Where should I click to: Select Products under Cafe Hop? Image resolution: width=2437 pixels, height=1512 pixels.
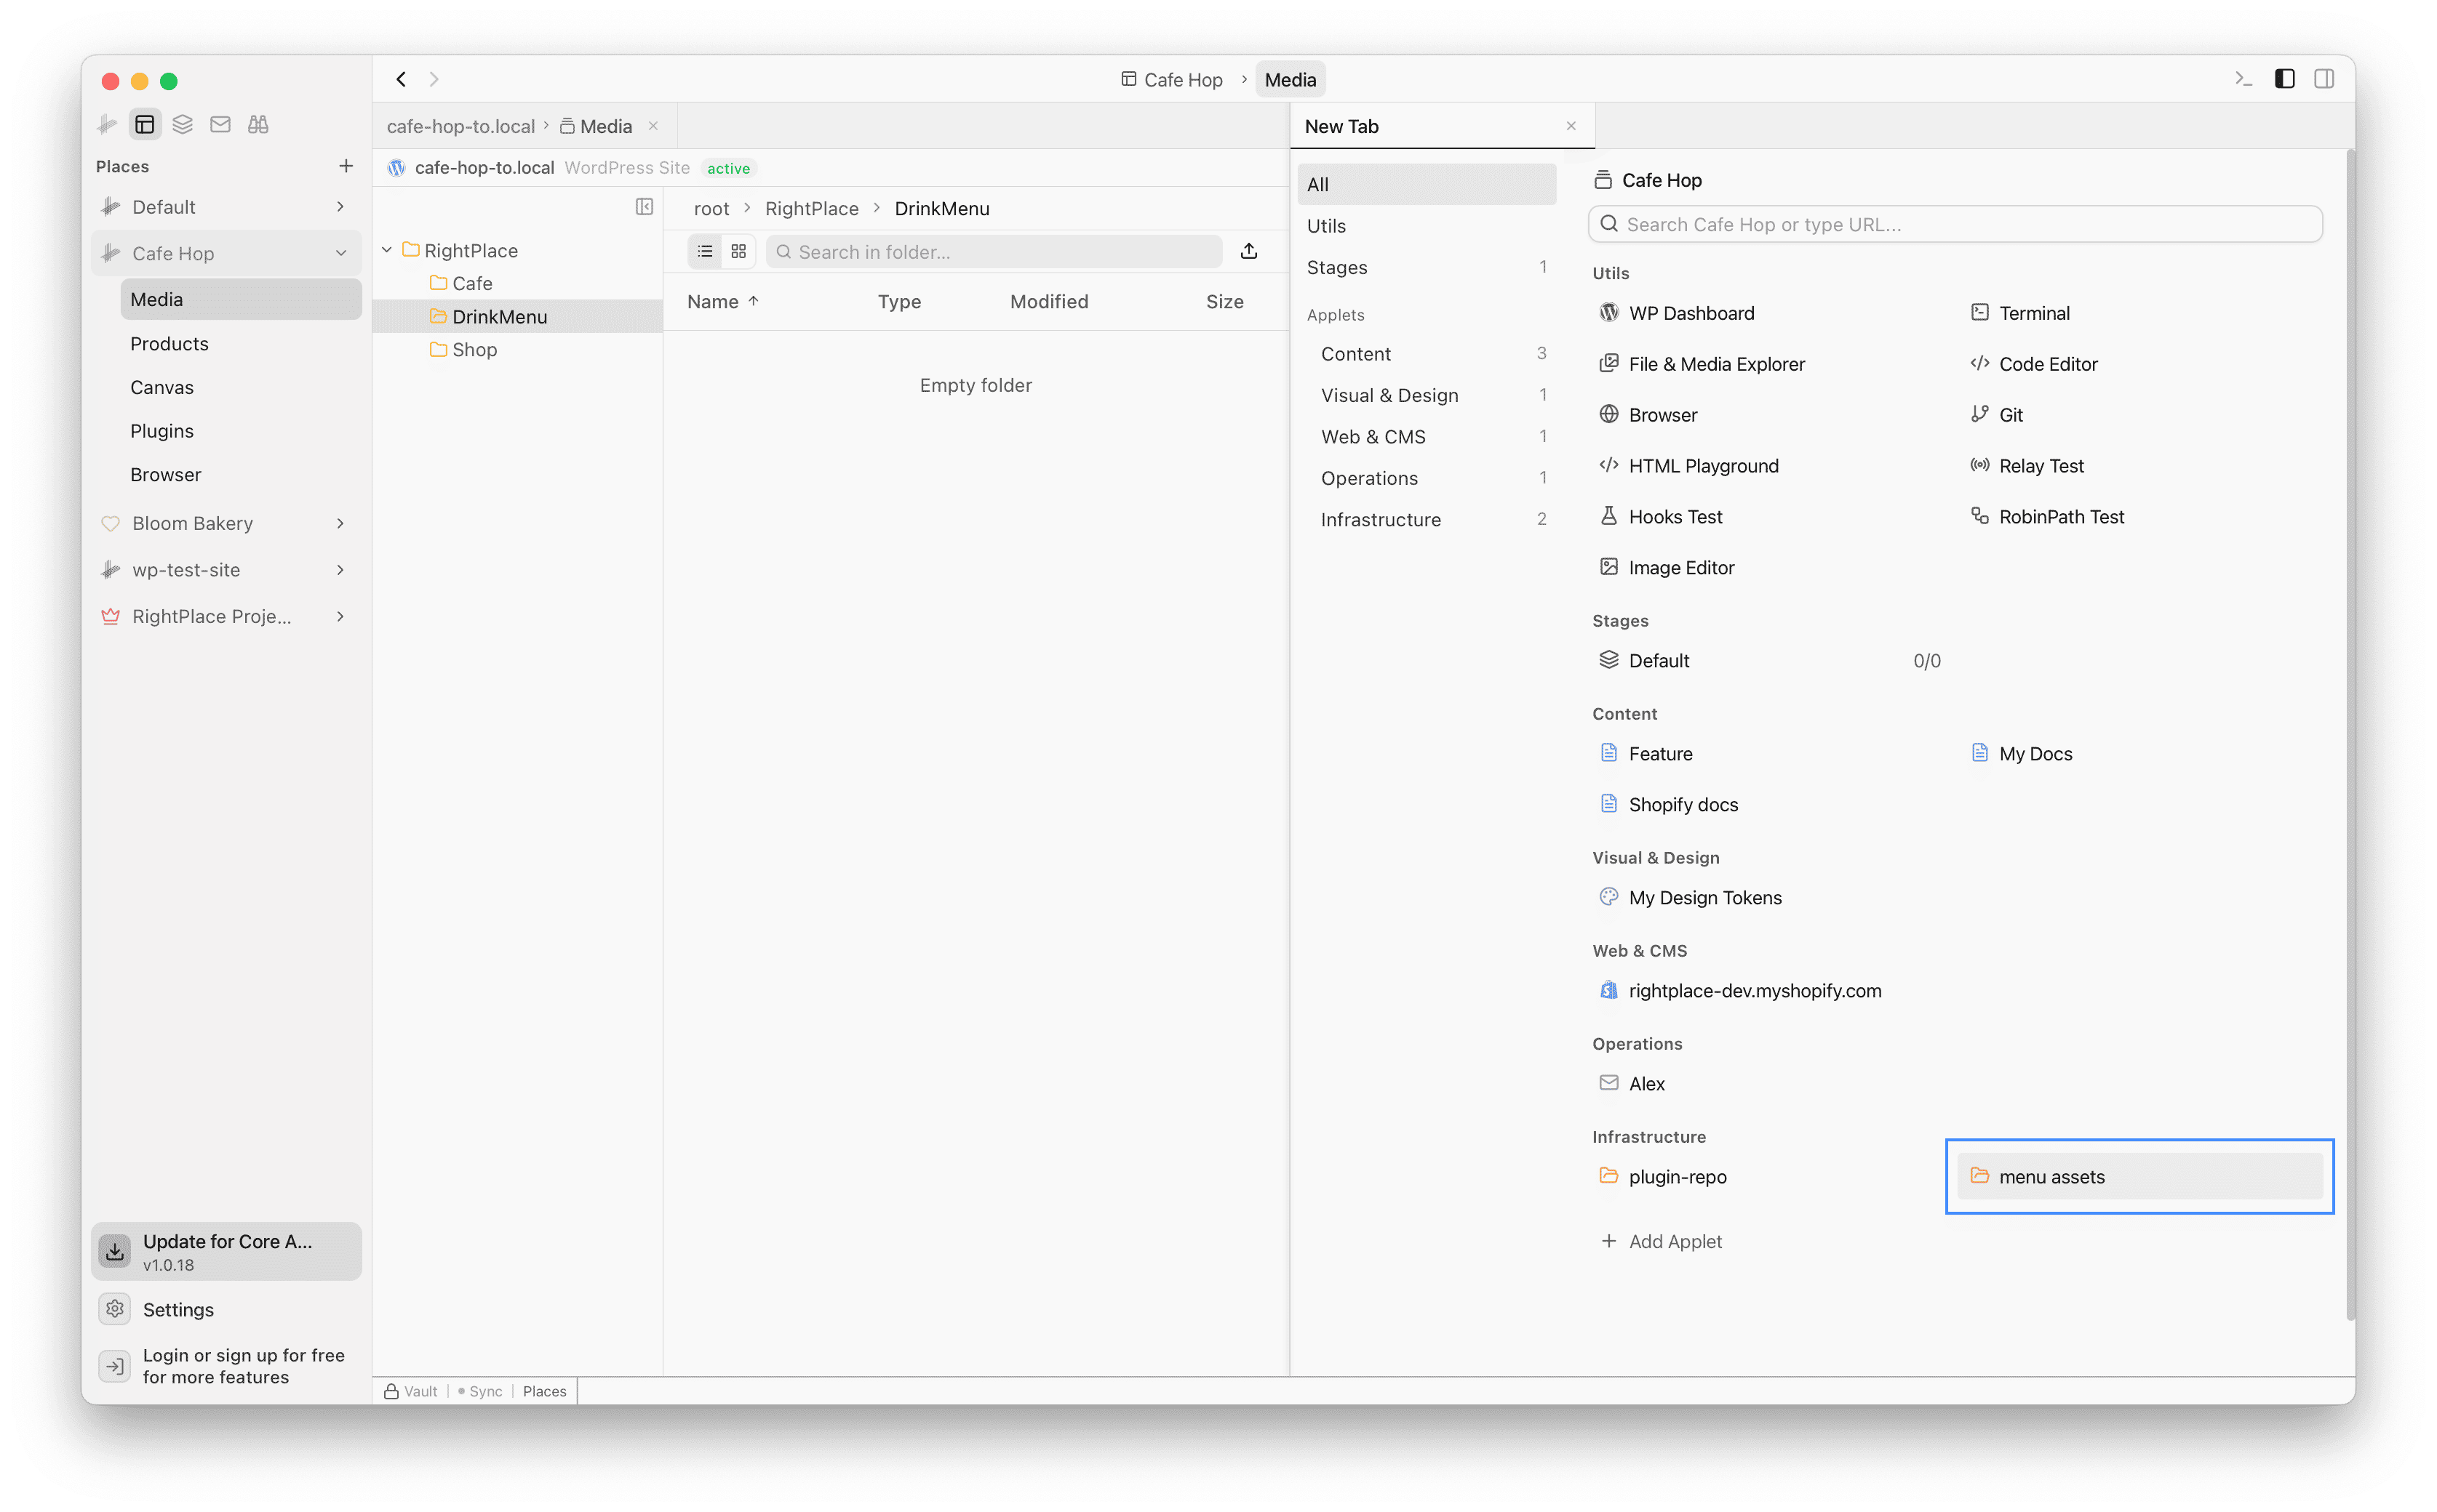[240, 344]
